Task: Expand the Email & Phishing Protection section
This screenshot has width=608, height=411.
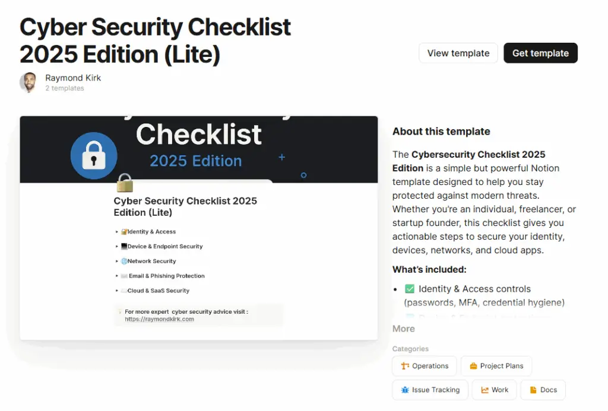Action: coord(117,276)
